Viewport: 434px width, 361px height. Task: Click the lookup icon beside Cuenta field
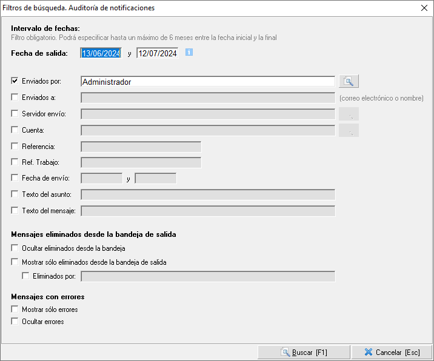tap(349, 130)
